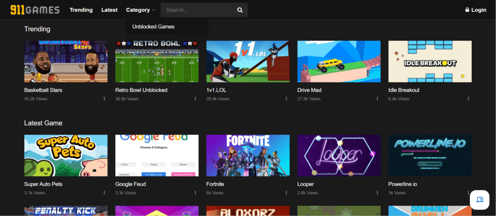Open the Retro Bowl Unblocked title link

pyautogui.click(x=141, y=90)
